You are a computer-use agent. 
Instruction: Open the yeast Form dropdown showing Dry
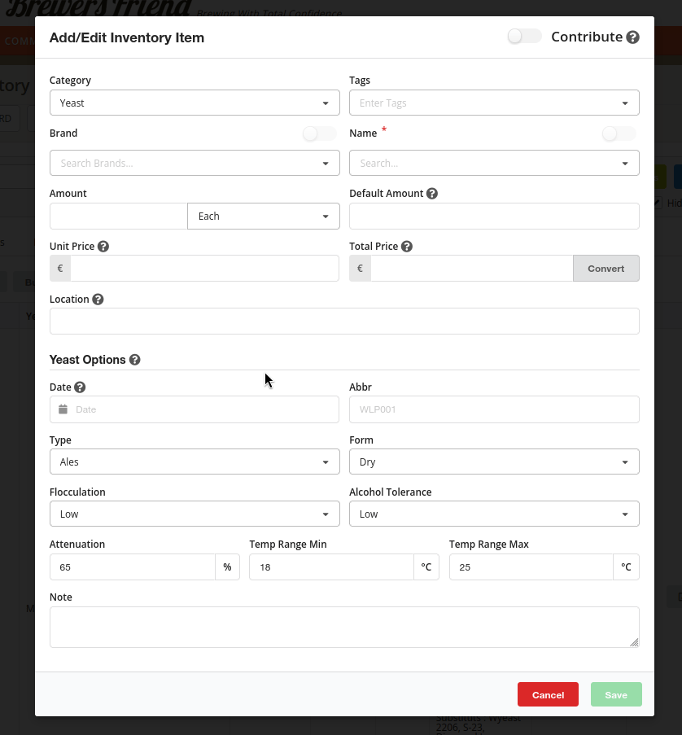pyautogui.click(x=494, y=462)
